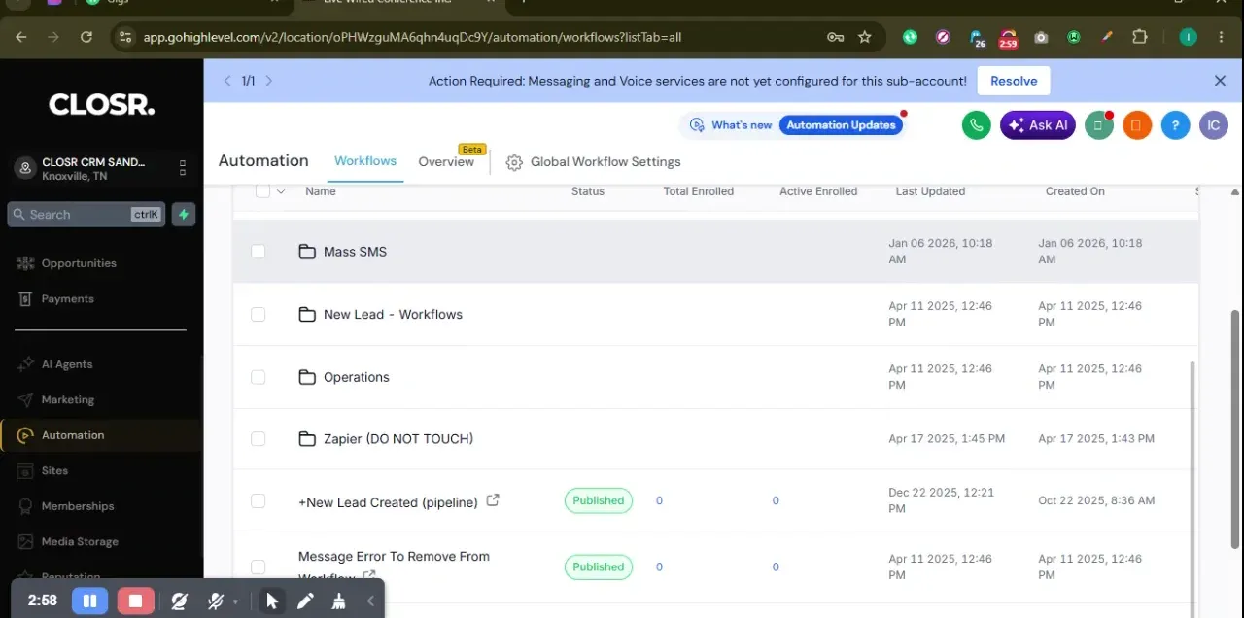1244x618 pixels.
Task: Open Payments in the sidebar
Action: [x=67, y=299]
